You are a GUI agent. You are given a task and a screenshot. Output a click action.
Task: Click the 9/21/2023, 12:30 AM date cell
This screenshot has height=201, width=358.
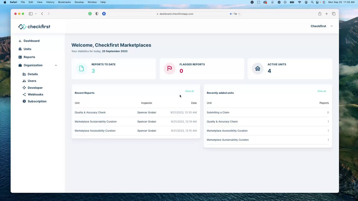(183, 113)
